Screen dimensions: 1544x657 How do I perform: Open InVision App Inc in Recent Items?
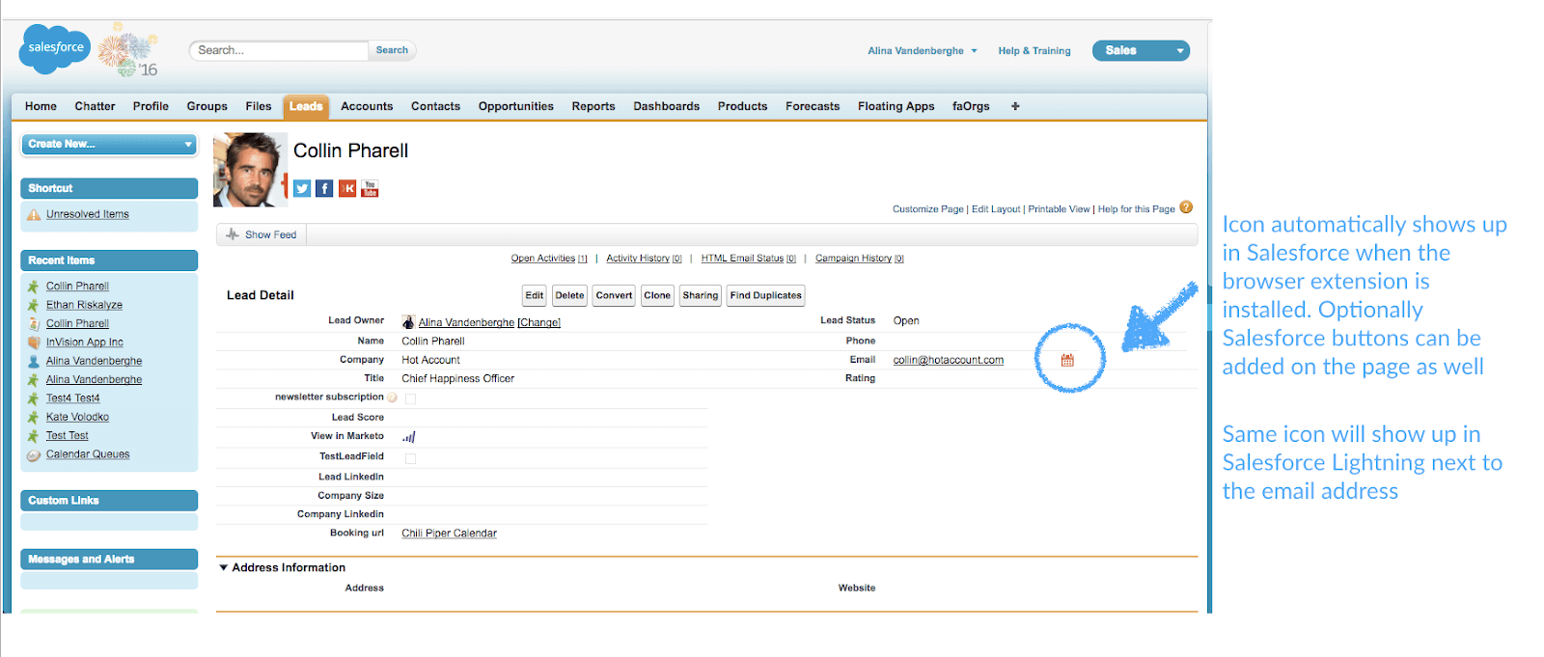point(85,342)
